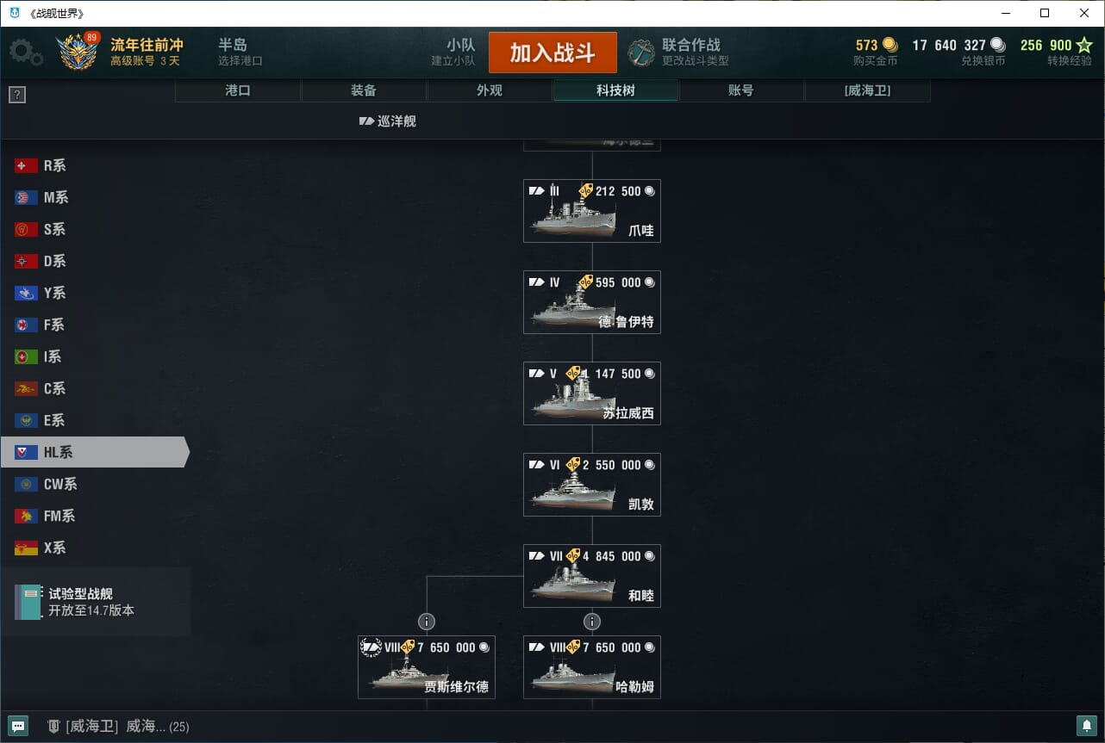The height and width of the screenshot is (743, 1105).
Task: Click the gold coin icon next to 573
Action: (890, 45)
